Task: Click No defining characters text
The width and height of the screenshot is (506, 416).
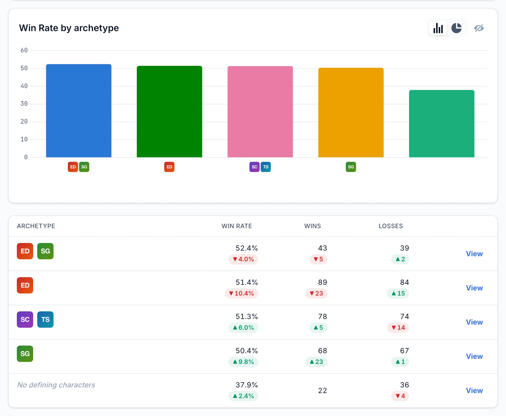Action: tap(56, 385)
